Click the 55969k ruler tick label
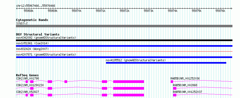The width and height of the screenshot is (240, 98). click(53, 11)
